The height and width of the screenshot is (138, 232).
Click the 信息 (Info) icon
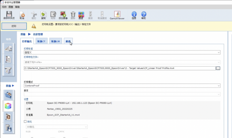coord(134,15)
